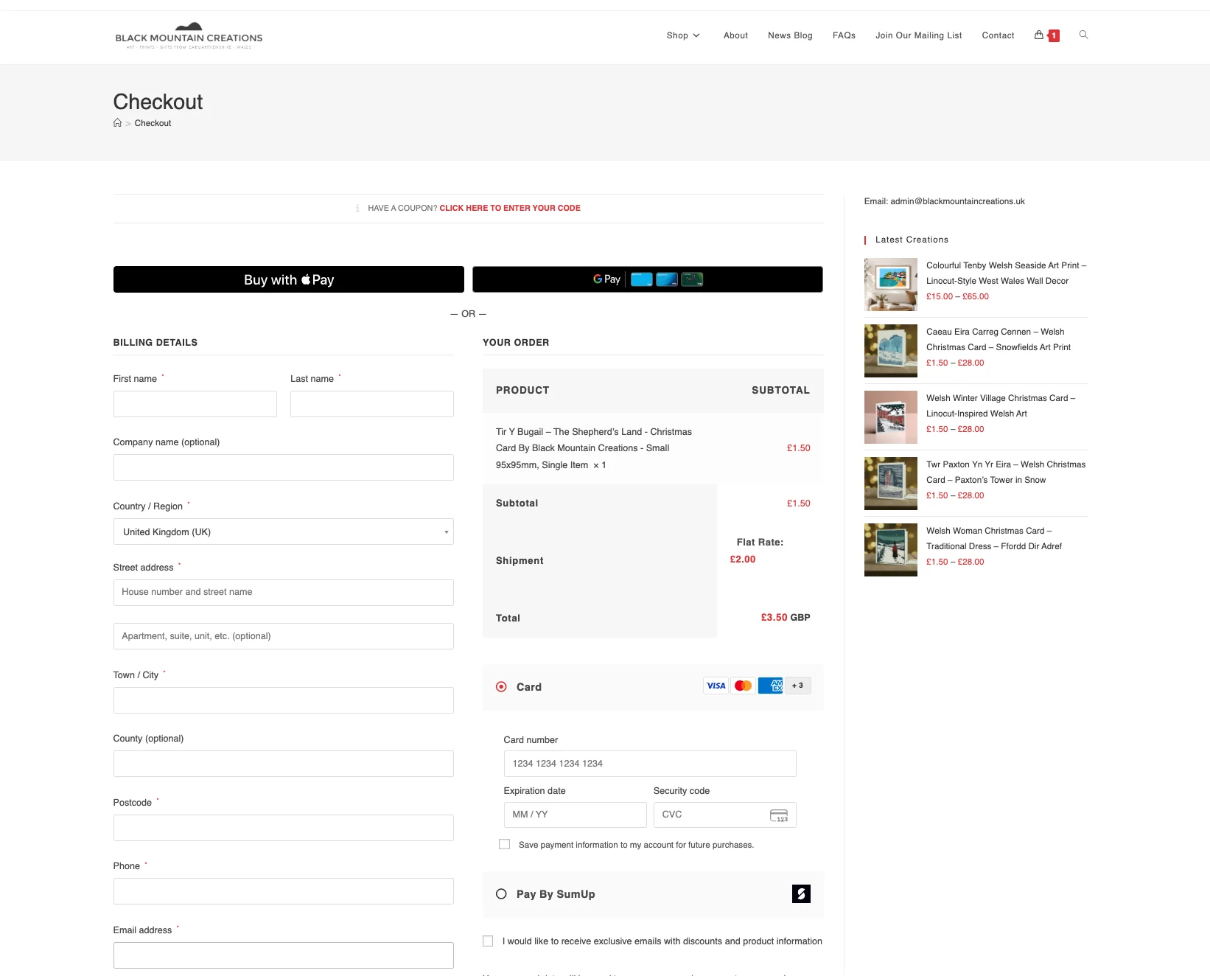Screen dimensions: 1210x976
Task: Open Colourful Tenby Welsh Seaside Art Print
Action: pyautogui.click(x=1006, y=273)
